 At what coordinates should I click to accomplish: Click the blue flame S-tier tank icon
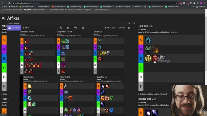tap(148, 40)
